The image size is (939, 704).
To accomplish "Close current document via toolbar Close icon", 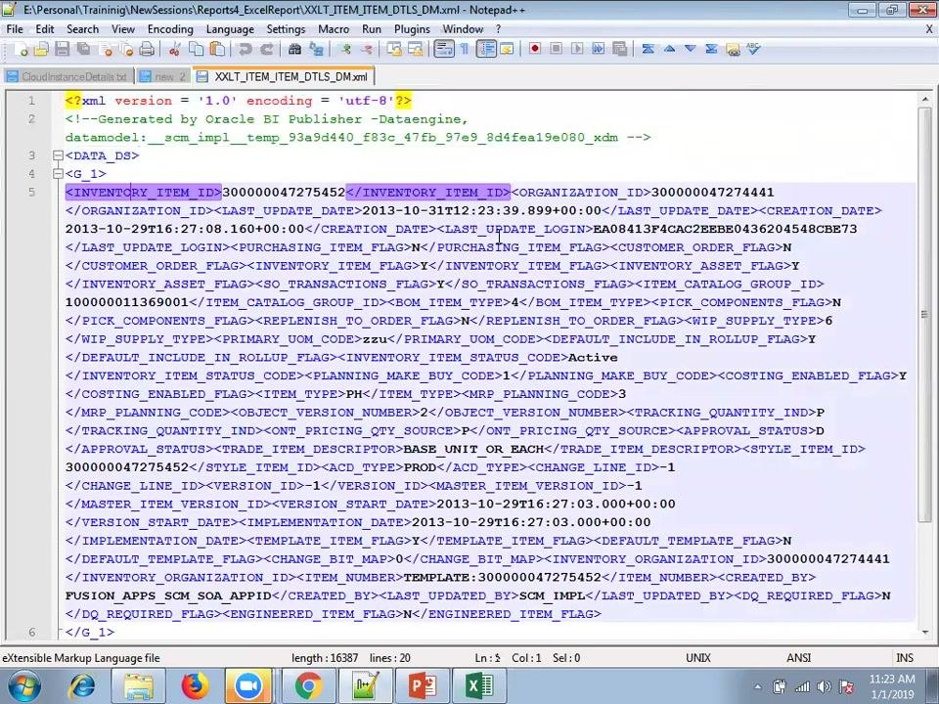I will [x=106, y=50].
